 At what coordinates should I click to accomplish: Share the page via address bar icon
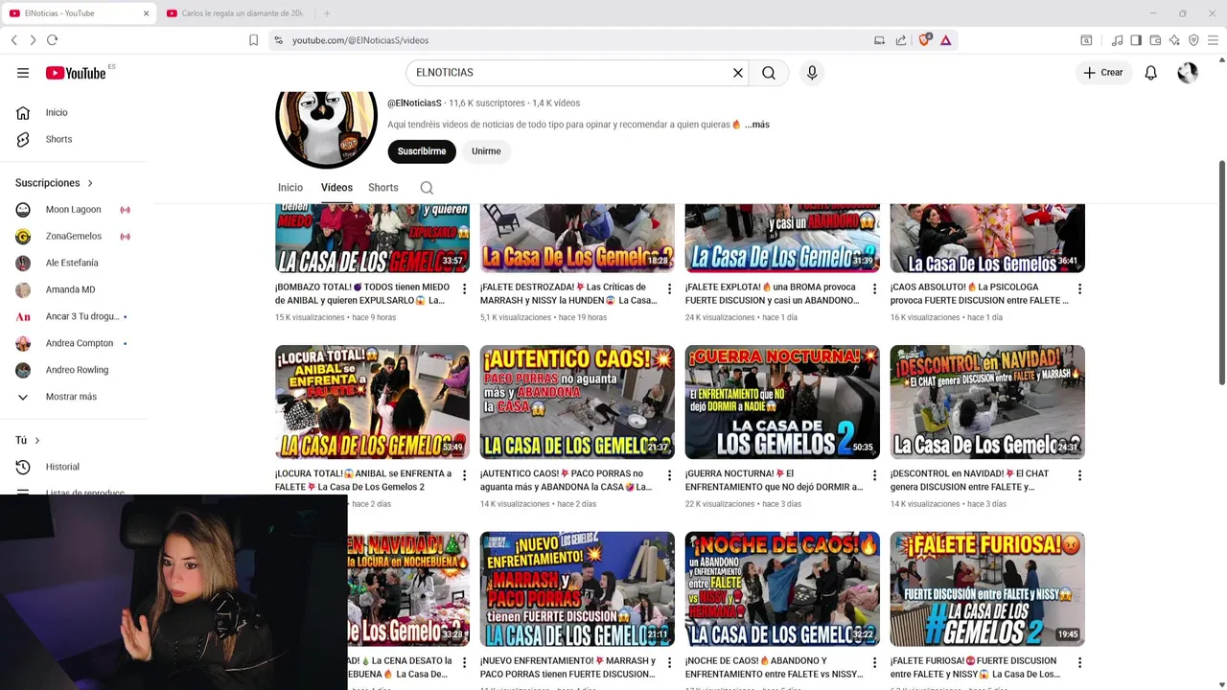[901, 40]
